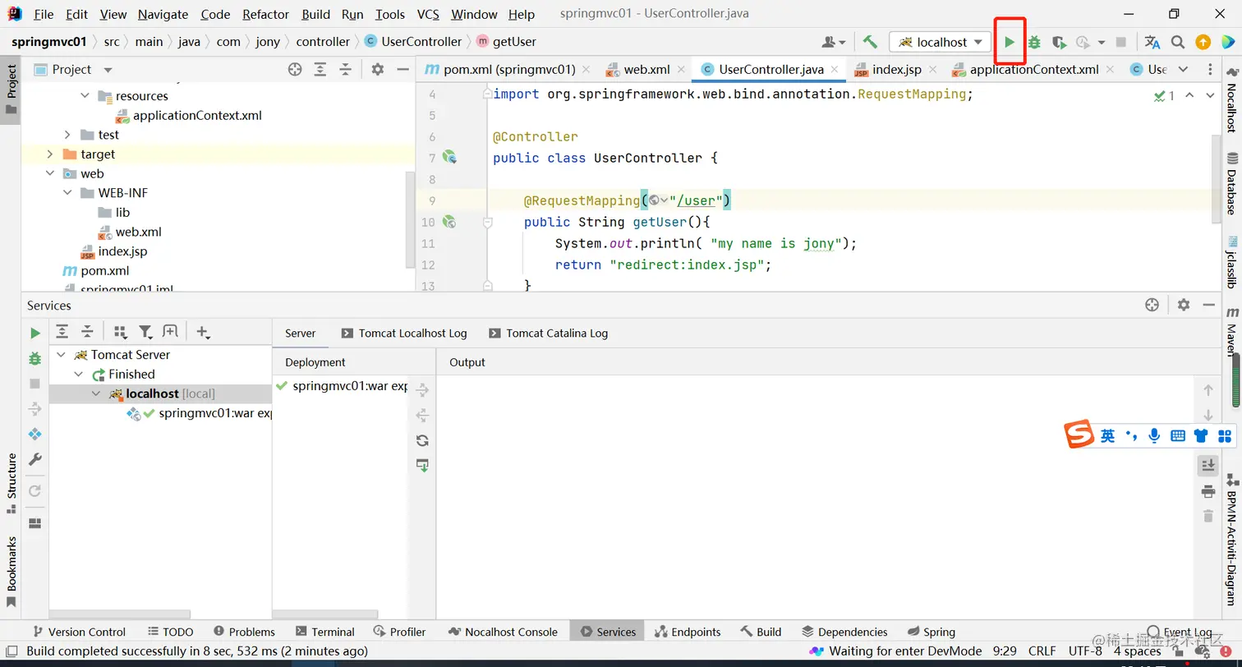
Task: Expand the target folder in project tree
Action: click(x=50, y=154)
